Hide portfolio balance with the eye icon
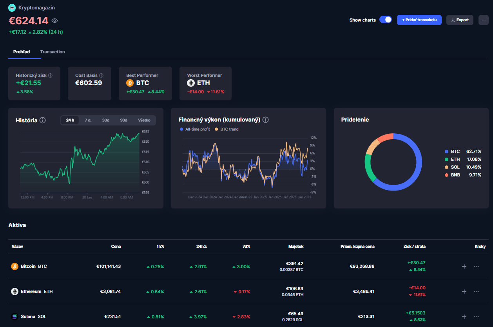This screenshot has width=493, height=327. coord(55,21)
